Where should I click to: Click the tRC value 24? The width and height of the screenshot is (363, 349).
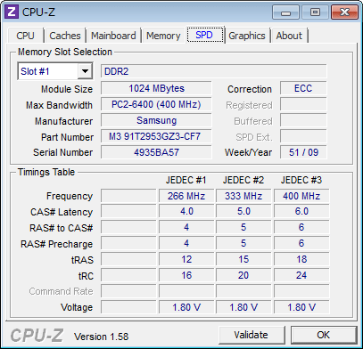(301, 275)
